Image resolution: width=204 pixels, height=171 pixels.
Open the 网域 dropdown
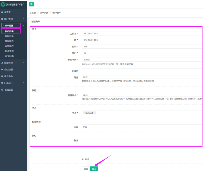coord(142,77)
